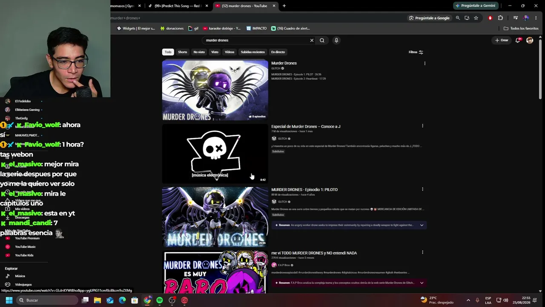
Task: Select the Visto filter chip
Action: [215, 52]
